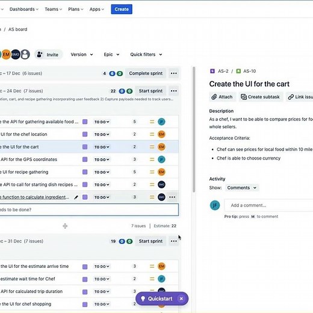Click the sprint divider drag handle icon
Viewport: 313px width, 313px height.
(x=65, y=226)
